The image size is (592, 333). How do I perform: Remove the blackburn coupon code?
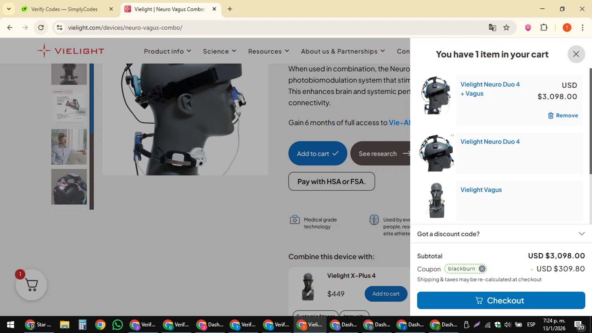tap(482, 269)
